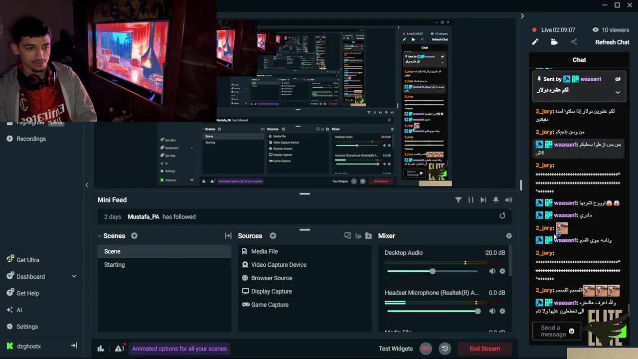Click the share stream icon
Image resolution: width=638 pixels, height=359 pixels.
[574, 42]
